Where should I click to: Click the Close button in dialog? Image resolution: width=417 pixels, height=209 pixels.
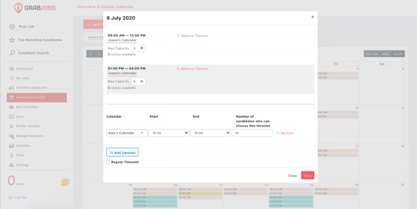[292, 175]
